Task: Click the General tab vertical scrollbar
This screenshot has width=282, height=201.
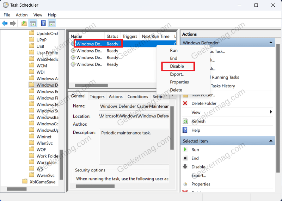Action: (172, 128)
